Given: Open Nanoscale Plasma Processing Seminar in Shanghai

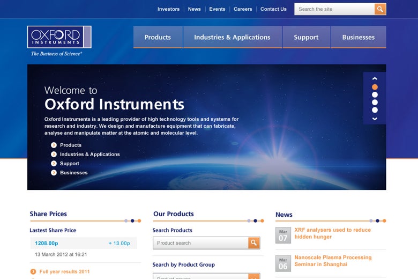Looking at the screenshot, I should 333,261.
